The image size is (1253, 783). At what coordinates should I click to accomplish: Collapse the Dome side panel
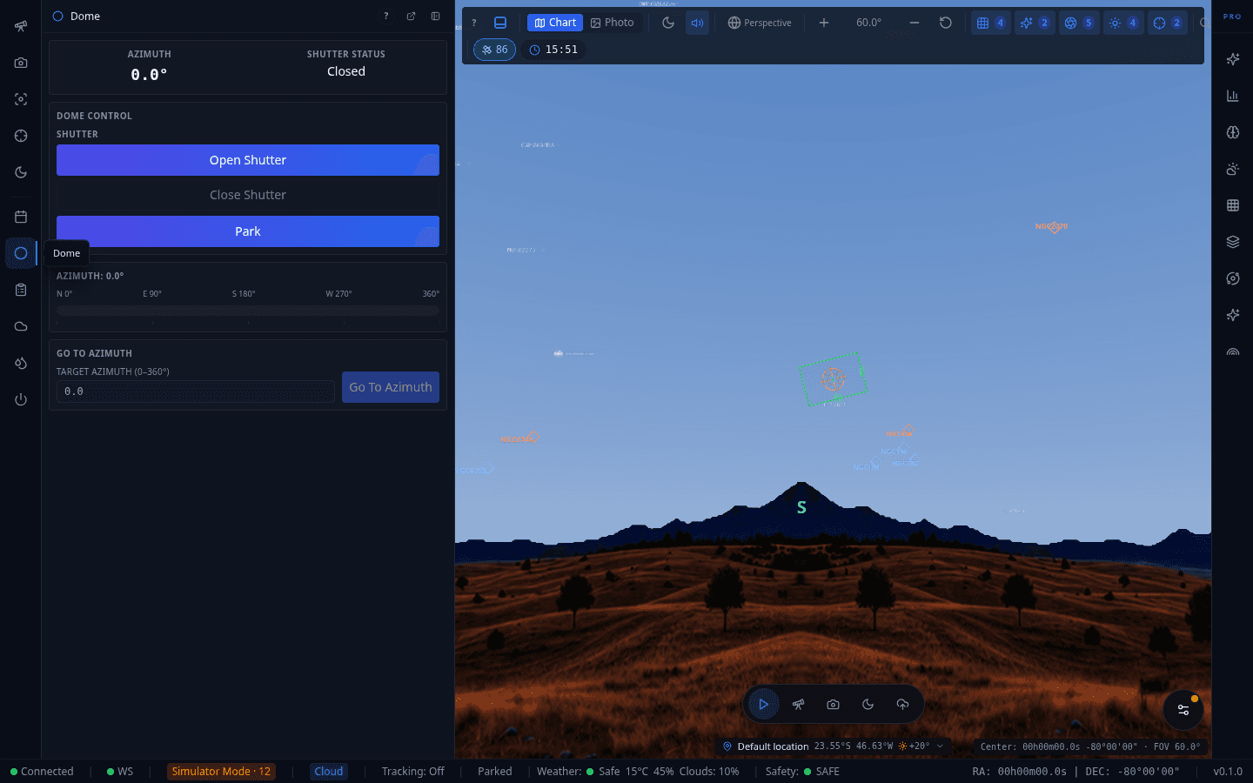click(435, 16)
